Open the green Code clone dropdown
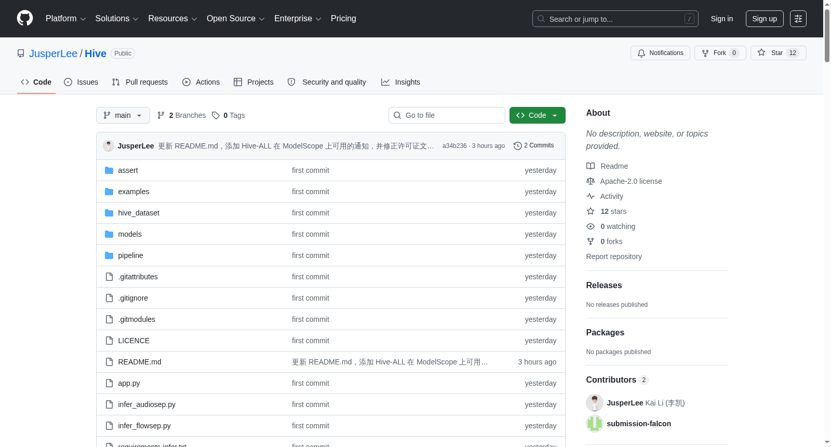Screen dimensions: 831x447 pos(538,115)
